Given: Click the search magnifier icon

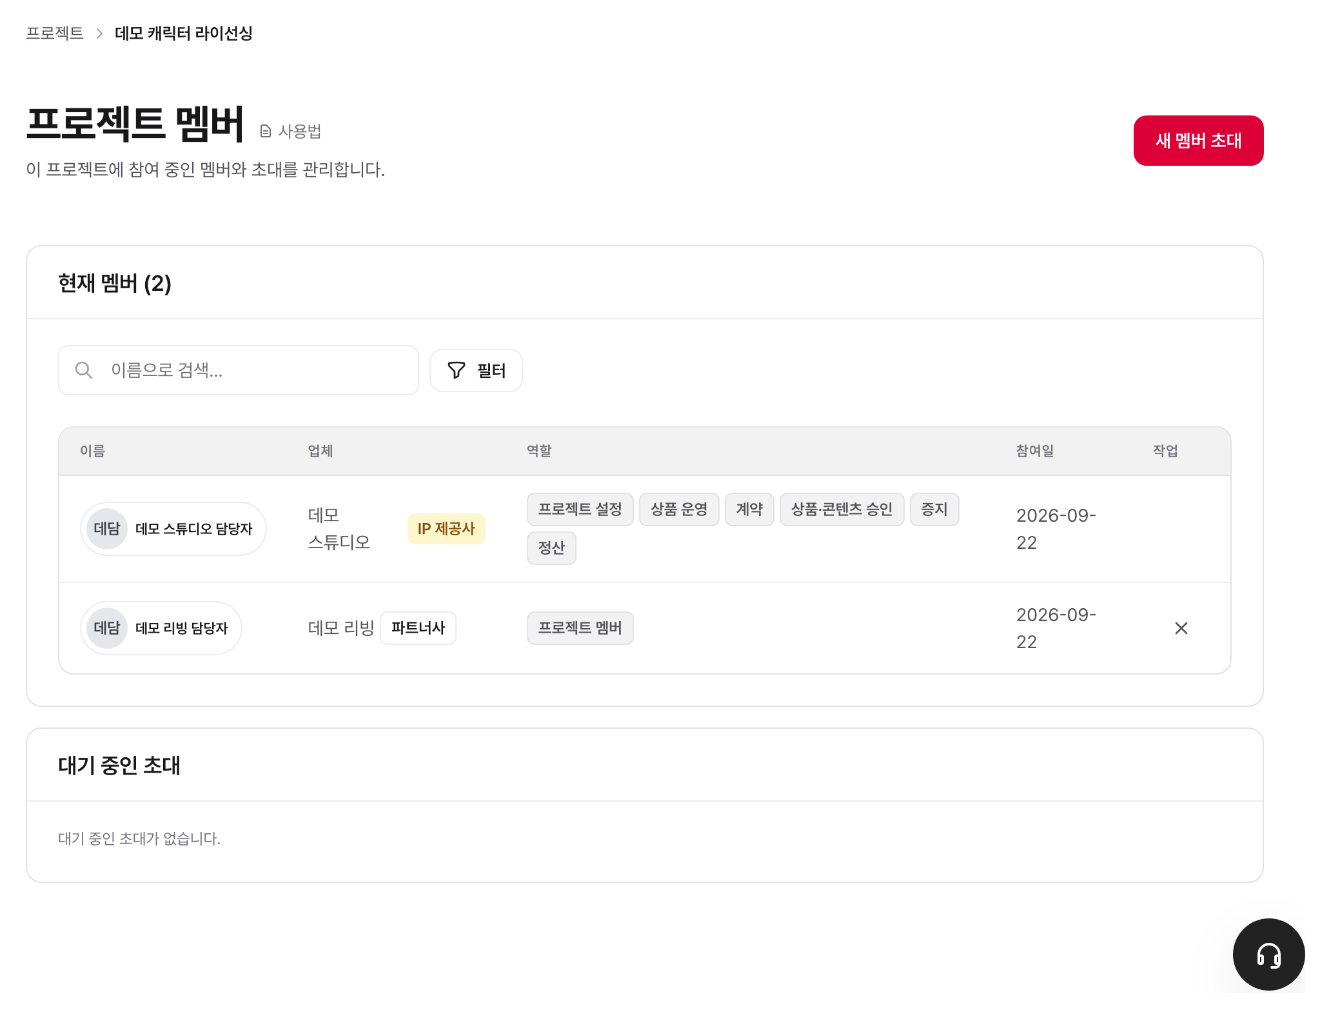Looking at the screenshot, I should tap(84, 370).
